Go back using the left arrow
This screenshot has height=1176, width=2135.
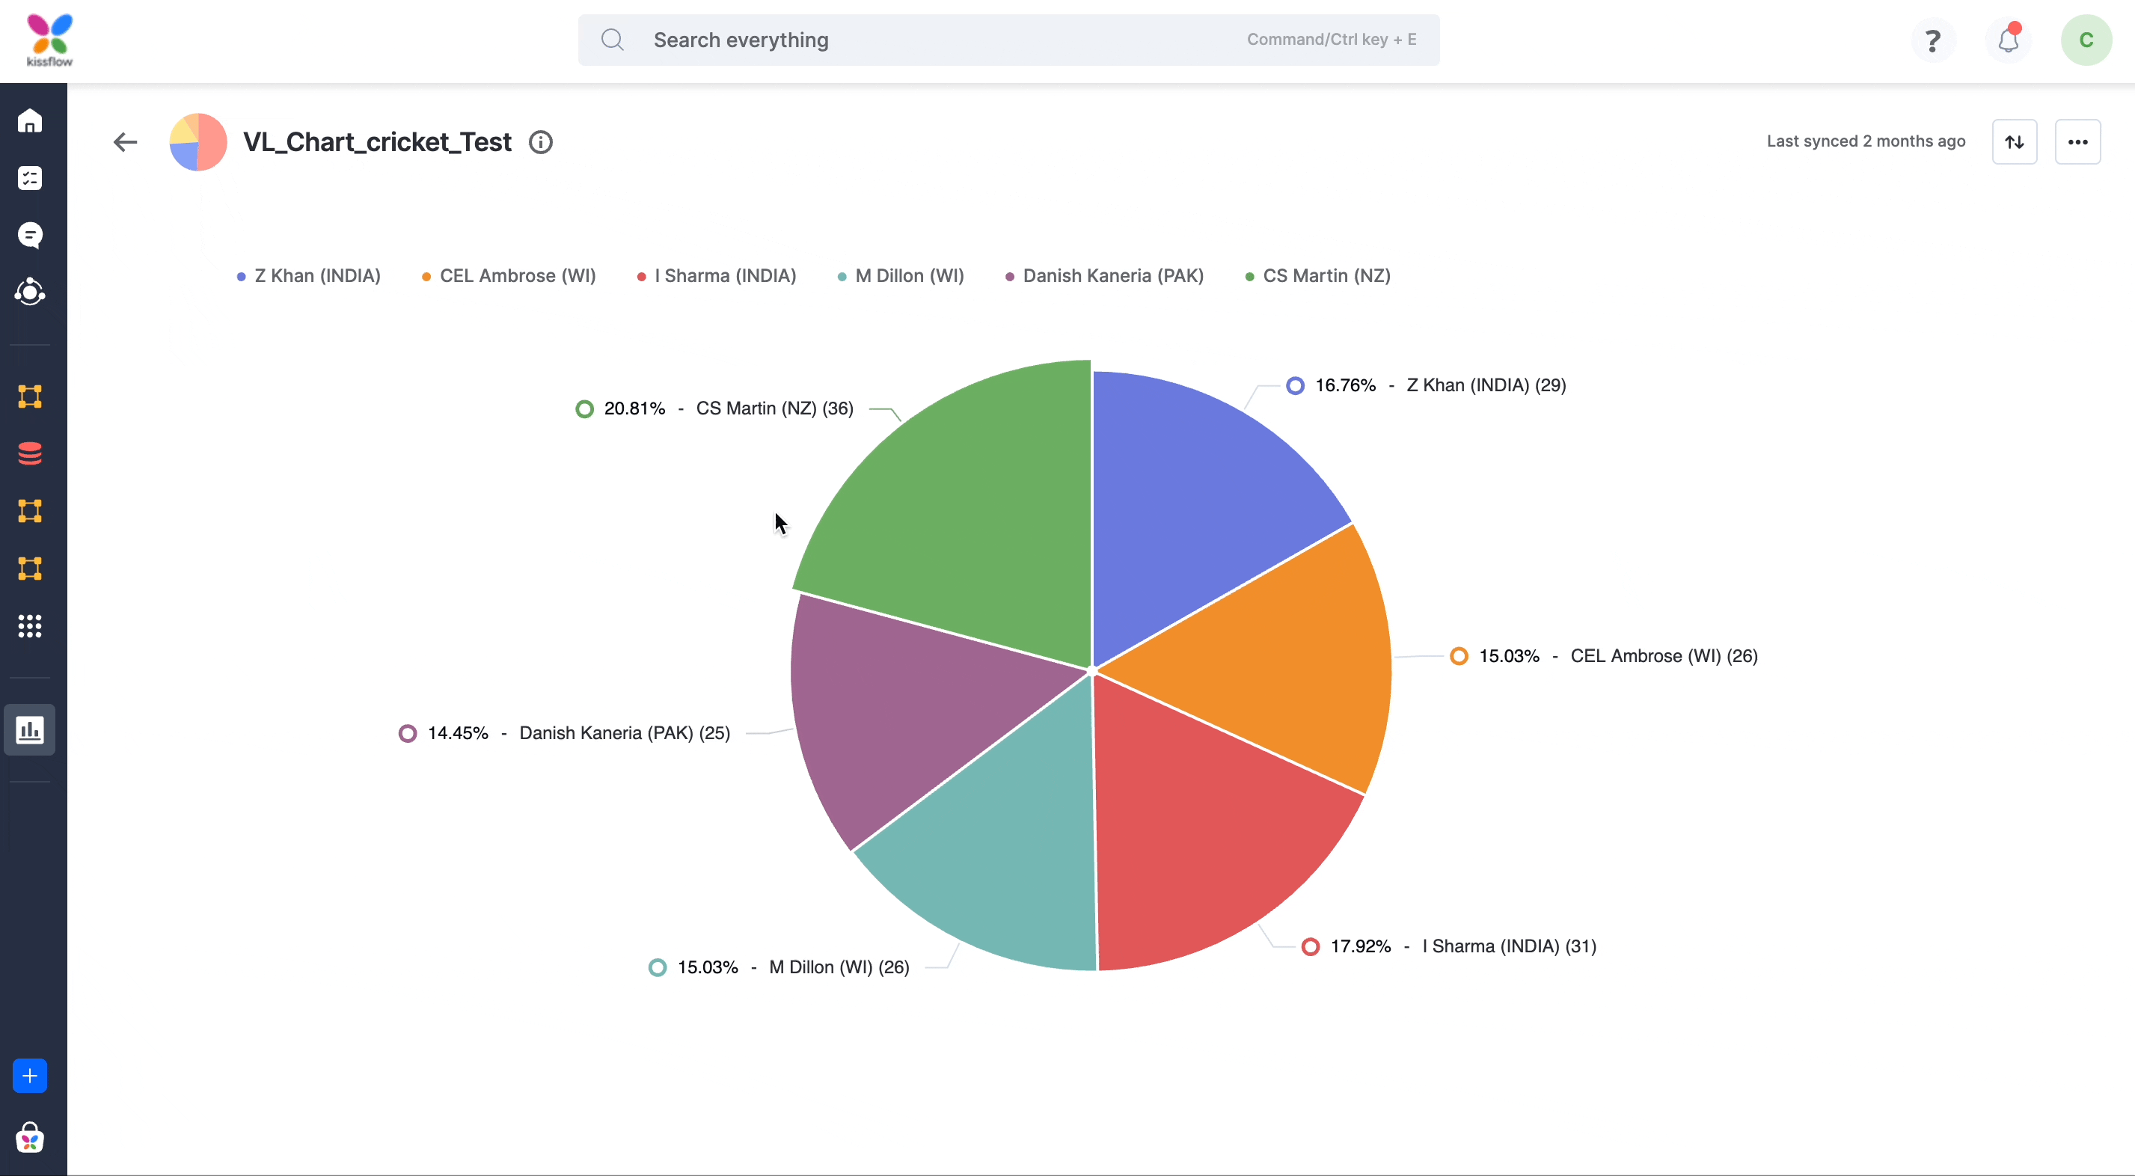[x=125, y=141]
